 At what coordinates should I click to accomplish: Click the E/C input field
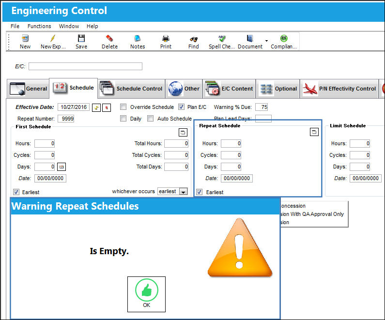pos(85,66)
